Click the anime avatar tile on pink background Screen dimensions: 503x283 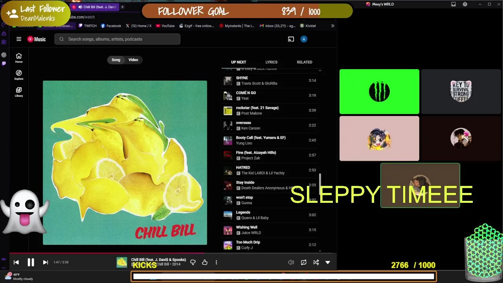pos(379,138)
